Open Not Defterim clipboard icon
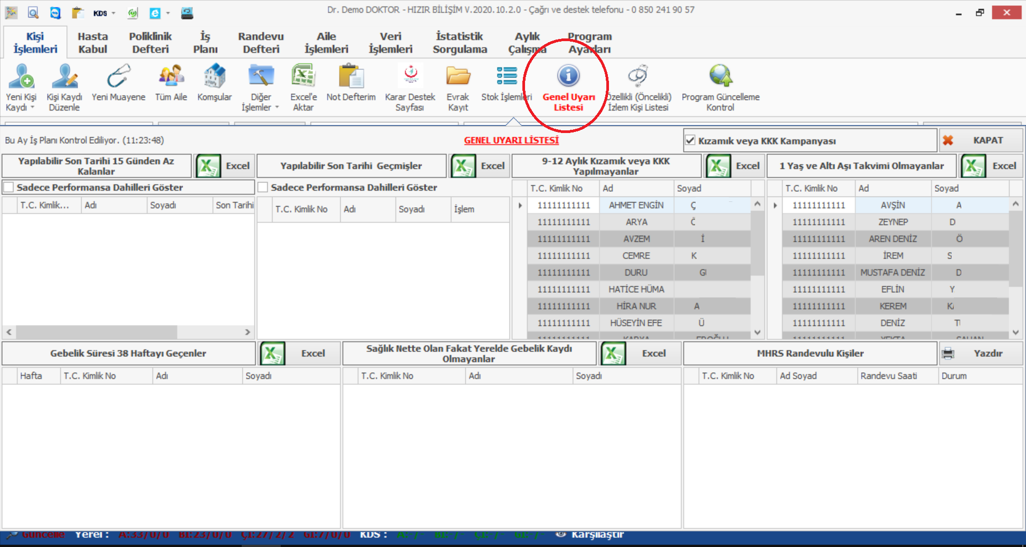The height and width of the screenshot is (547, 1026). point(351,76)
